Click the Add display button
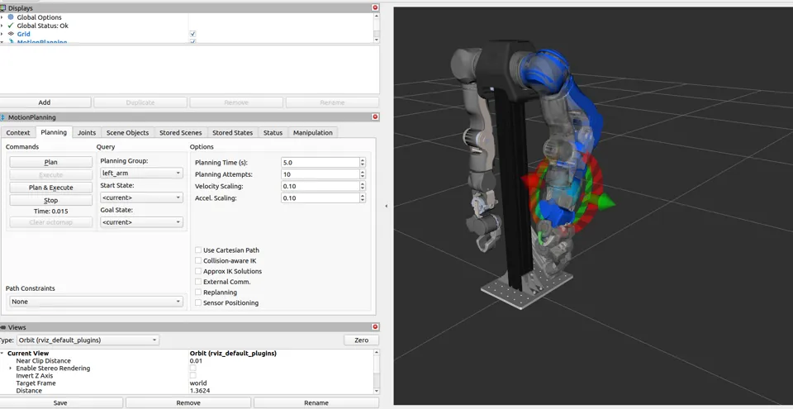This screenshot has width=793, height=409. pyautogui.click(x=45, y=102)
